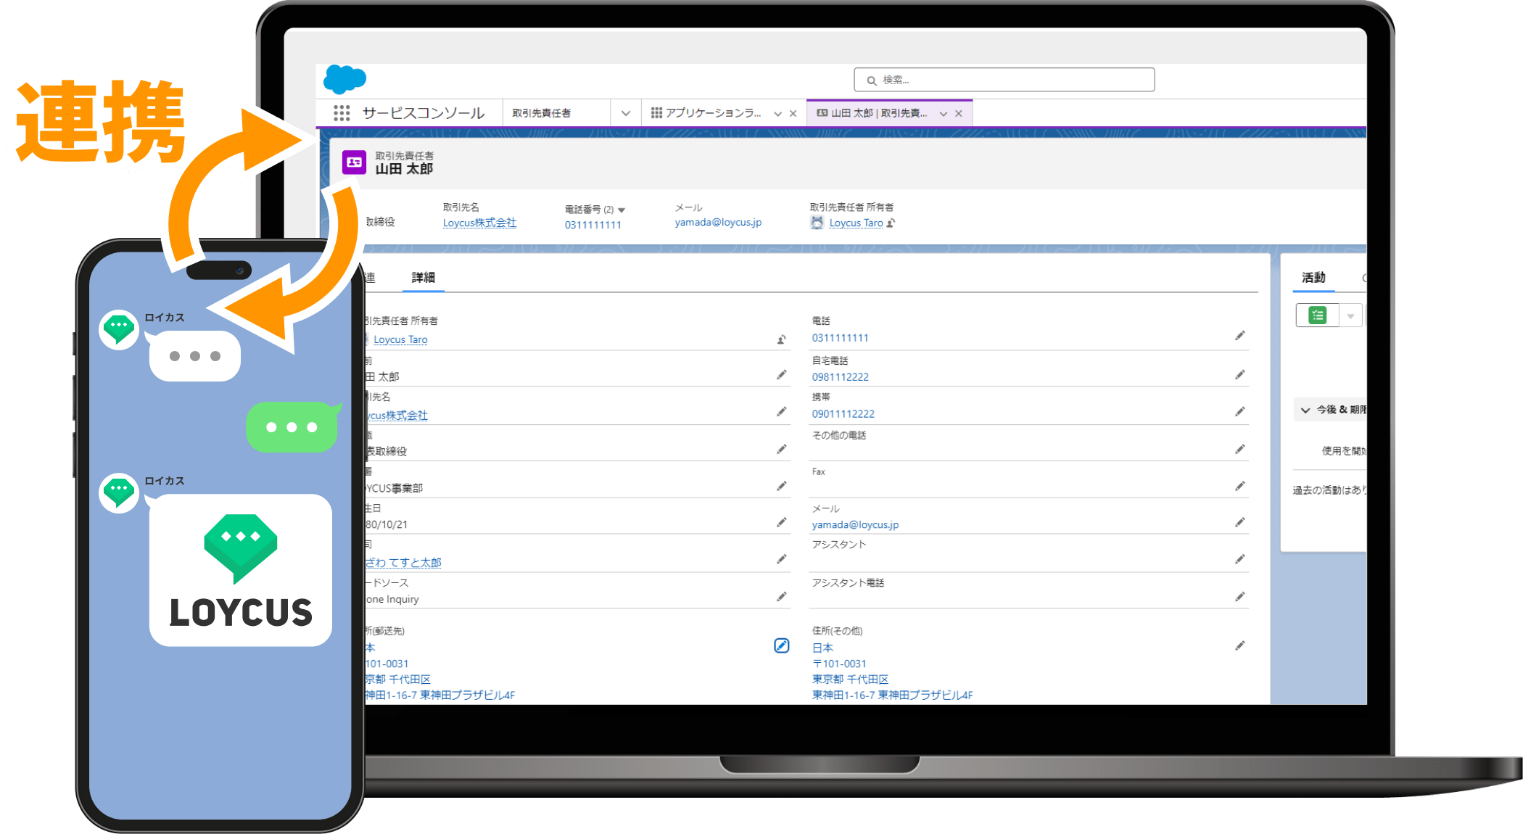Click the Salesforce cloud logo
This screenshot has width=1523, height=834.
click(x=344, y=79)
